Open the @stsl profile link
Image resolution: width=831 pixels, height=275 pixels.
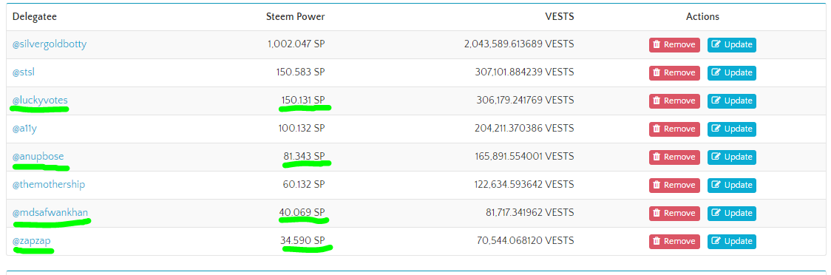(24, 72)
